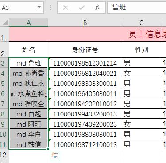Click ID cell 110000196405080011

[x=85, y=93]
